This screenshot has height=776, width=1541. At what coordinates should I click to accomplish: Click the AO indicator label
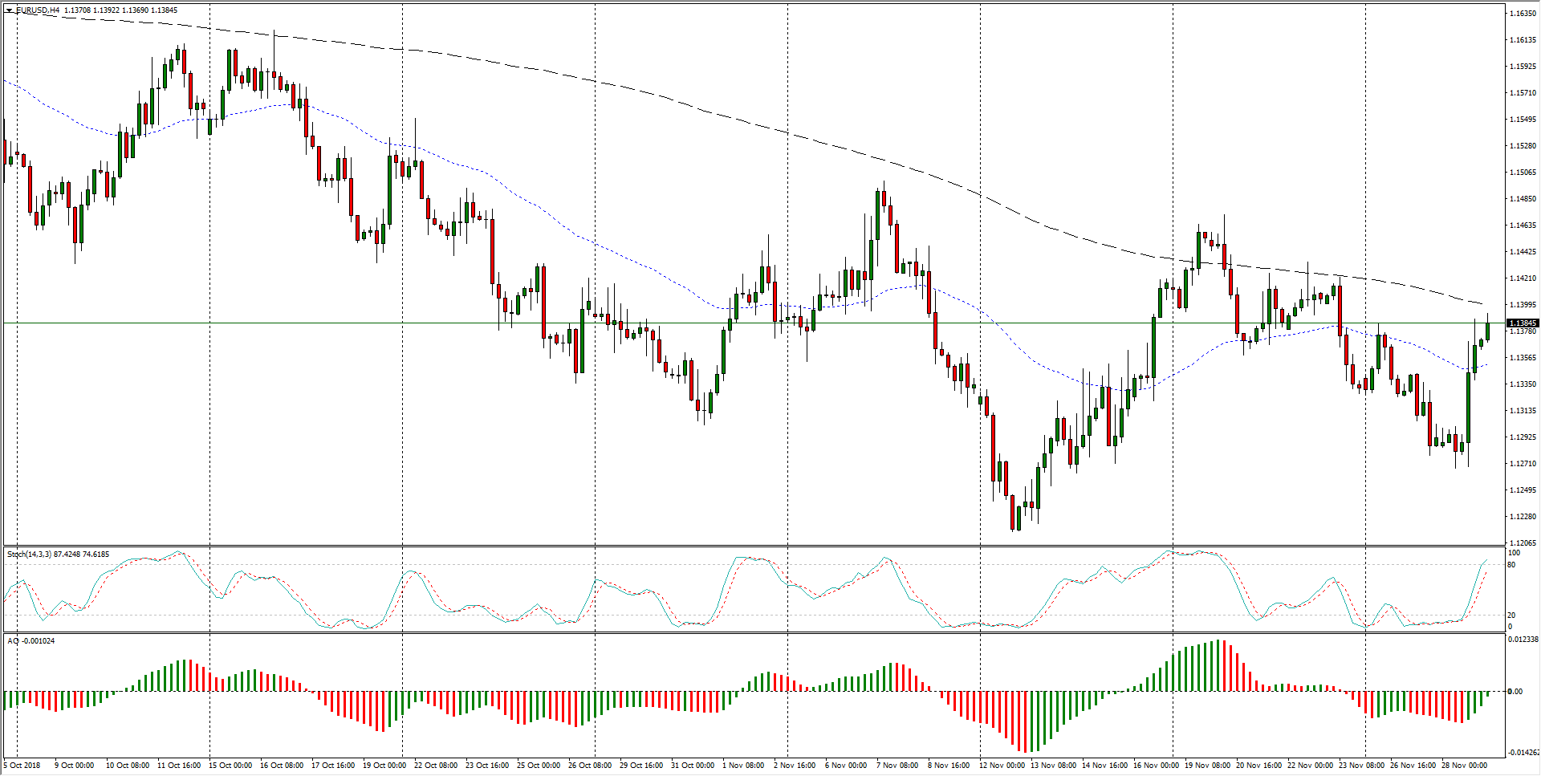(12, 641)
